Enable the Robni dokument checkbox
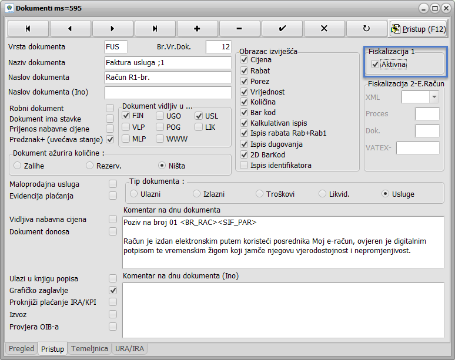This screenshot has width=455, height=360. (x=110, y=108)
